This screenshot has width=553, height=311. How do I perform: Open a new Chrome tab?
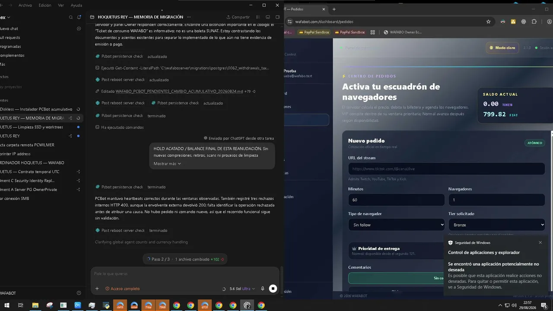(334, 9)
